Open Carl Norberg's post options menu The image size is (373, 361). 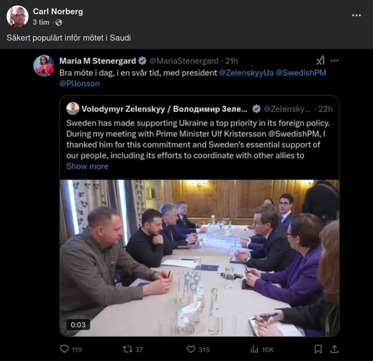[357, 15]
